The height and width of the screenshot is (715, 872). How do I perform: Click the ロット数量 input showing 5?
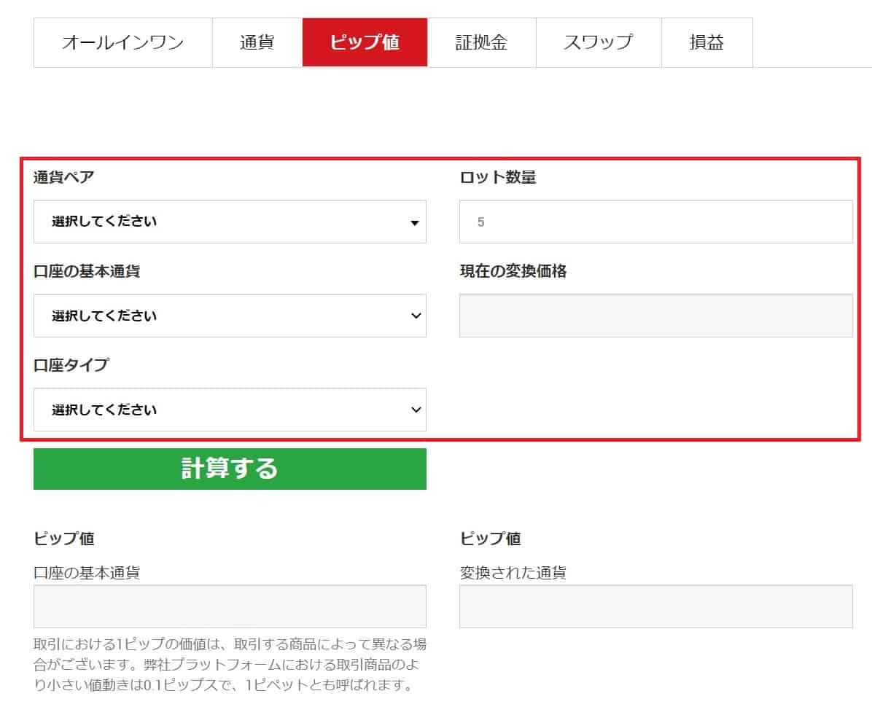[654, 222]
